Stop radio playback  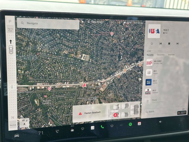169,43
